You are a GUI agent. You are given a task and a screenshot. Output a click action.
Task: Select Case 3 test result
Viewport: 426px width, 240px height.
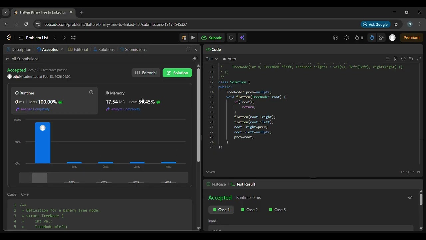(x=277, y=210)
